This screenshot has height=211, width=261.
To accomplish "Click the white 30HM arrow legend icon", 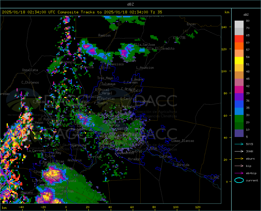I will coord(239,151).
